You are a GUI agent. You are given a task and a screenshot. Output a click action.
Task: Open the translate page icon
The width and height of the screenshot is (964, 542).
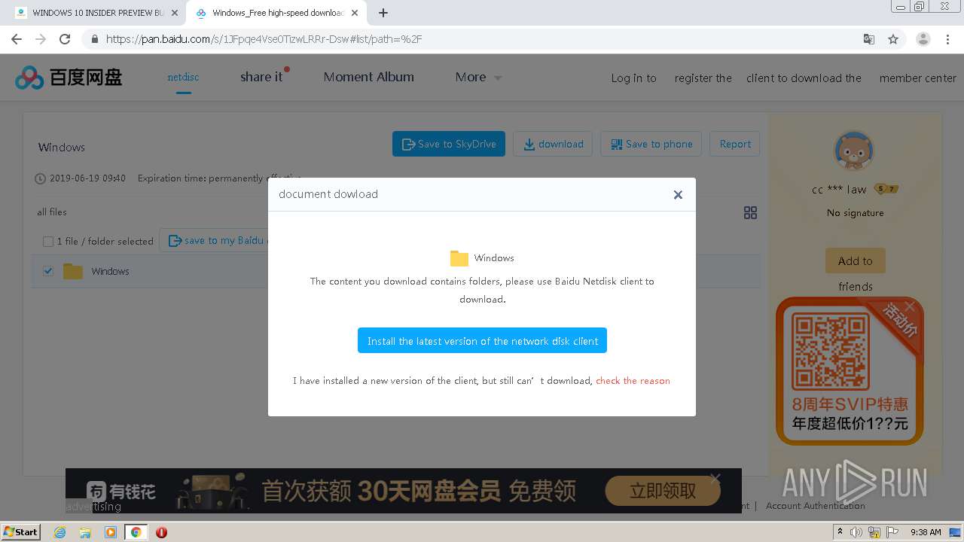tap(868, 39)
